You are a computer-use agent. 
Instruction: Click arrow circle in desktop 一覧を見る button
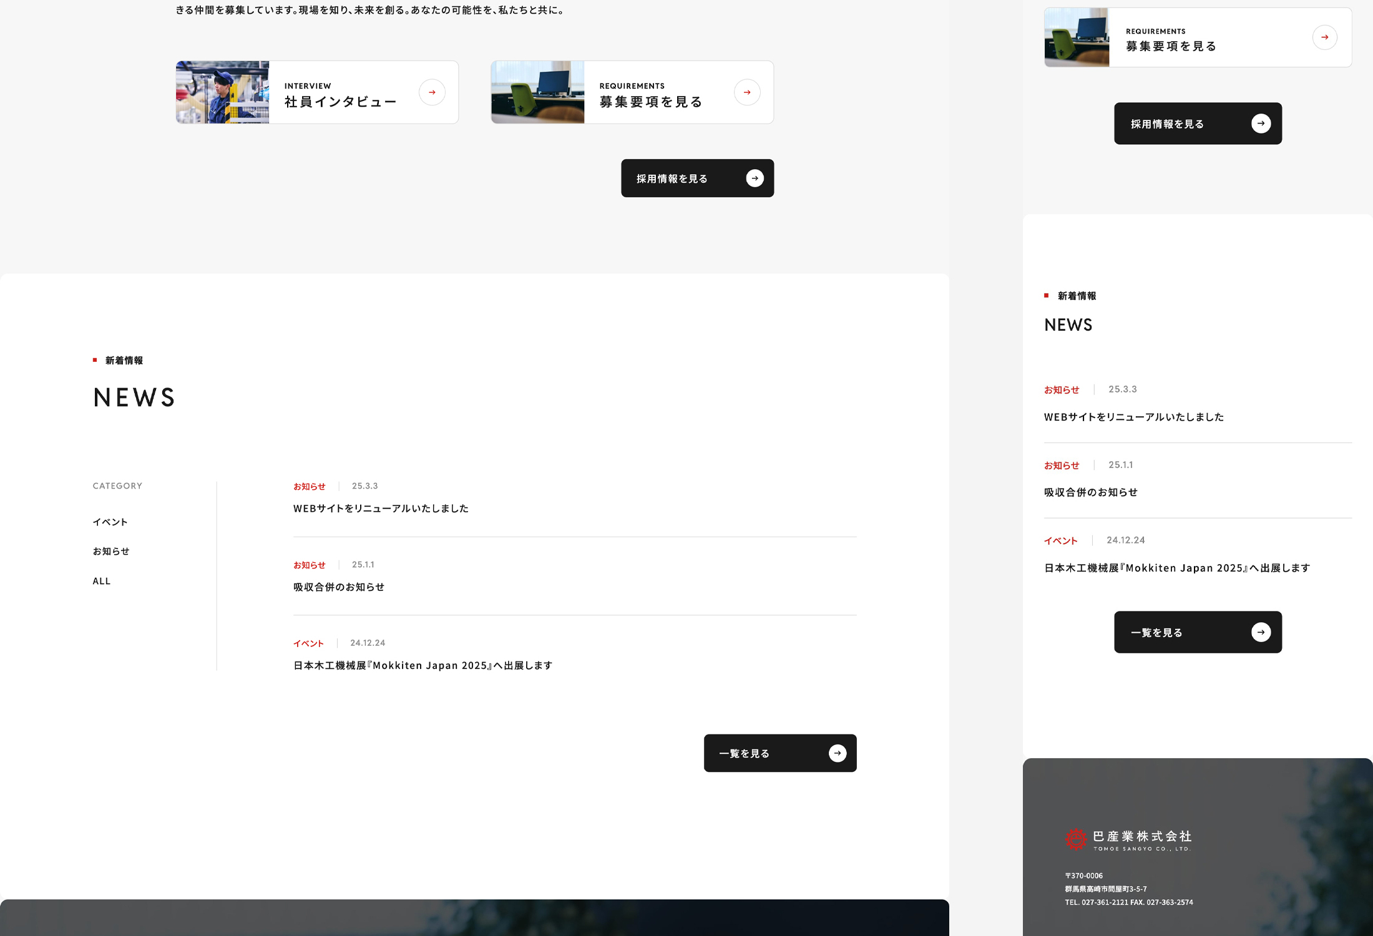click(x=837, y=753)
